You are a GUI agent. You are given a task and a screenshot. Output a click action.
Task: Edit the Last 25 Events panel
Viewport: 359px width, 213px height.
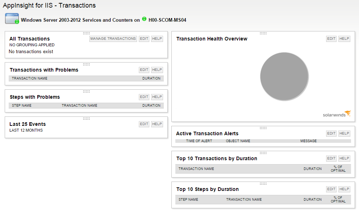(144, 124)
